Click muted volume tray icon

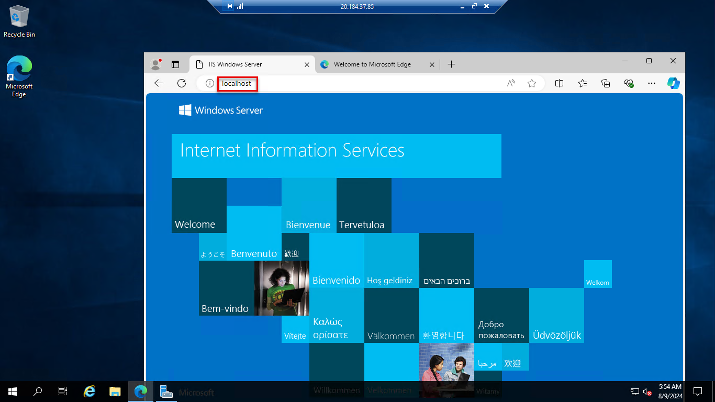click(x=647, y=392)
